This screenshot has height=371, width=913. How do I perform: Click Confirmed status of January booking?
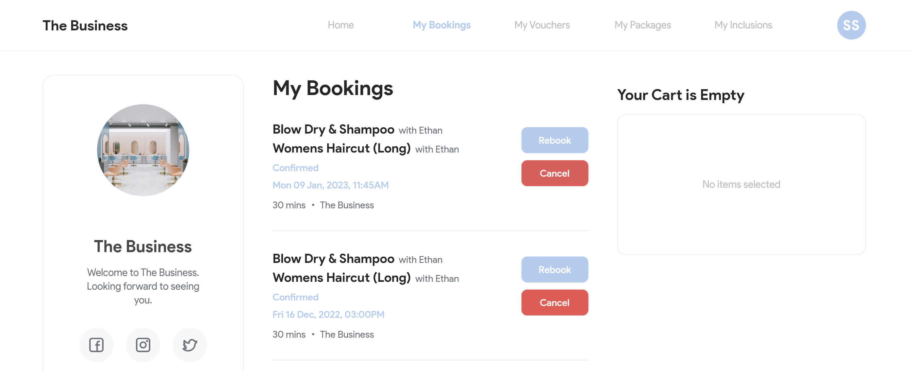(296, 168)
